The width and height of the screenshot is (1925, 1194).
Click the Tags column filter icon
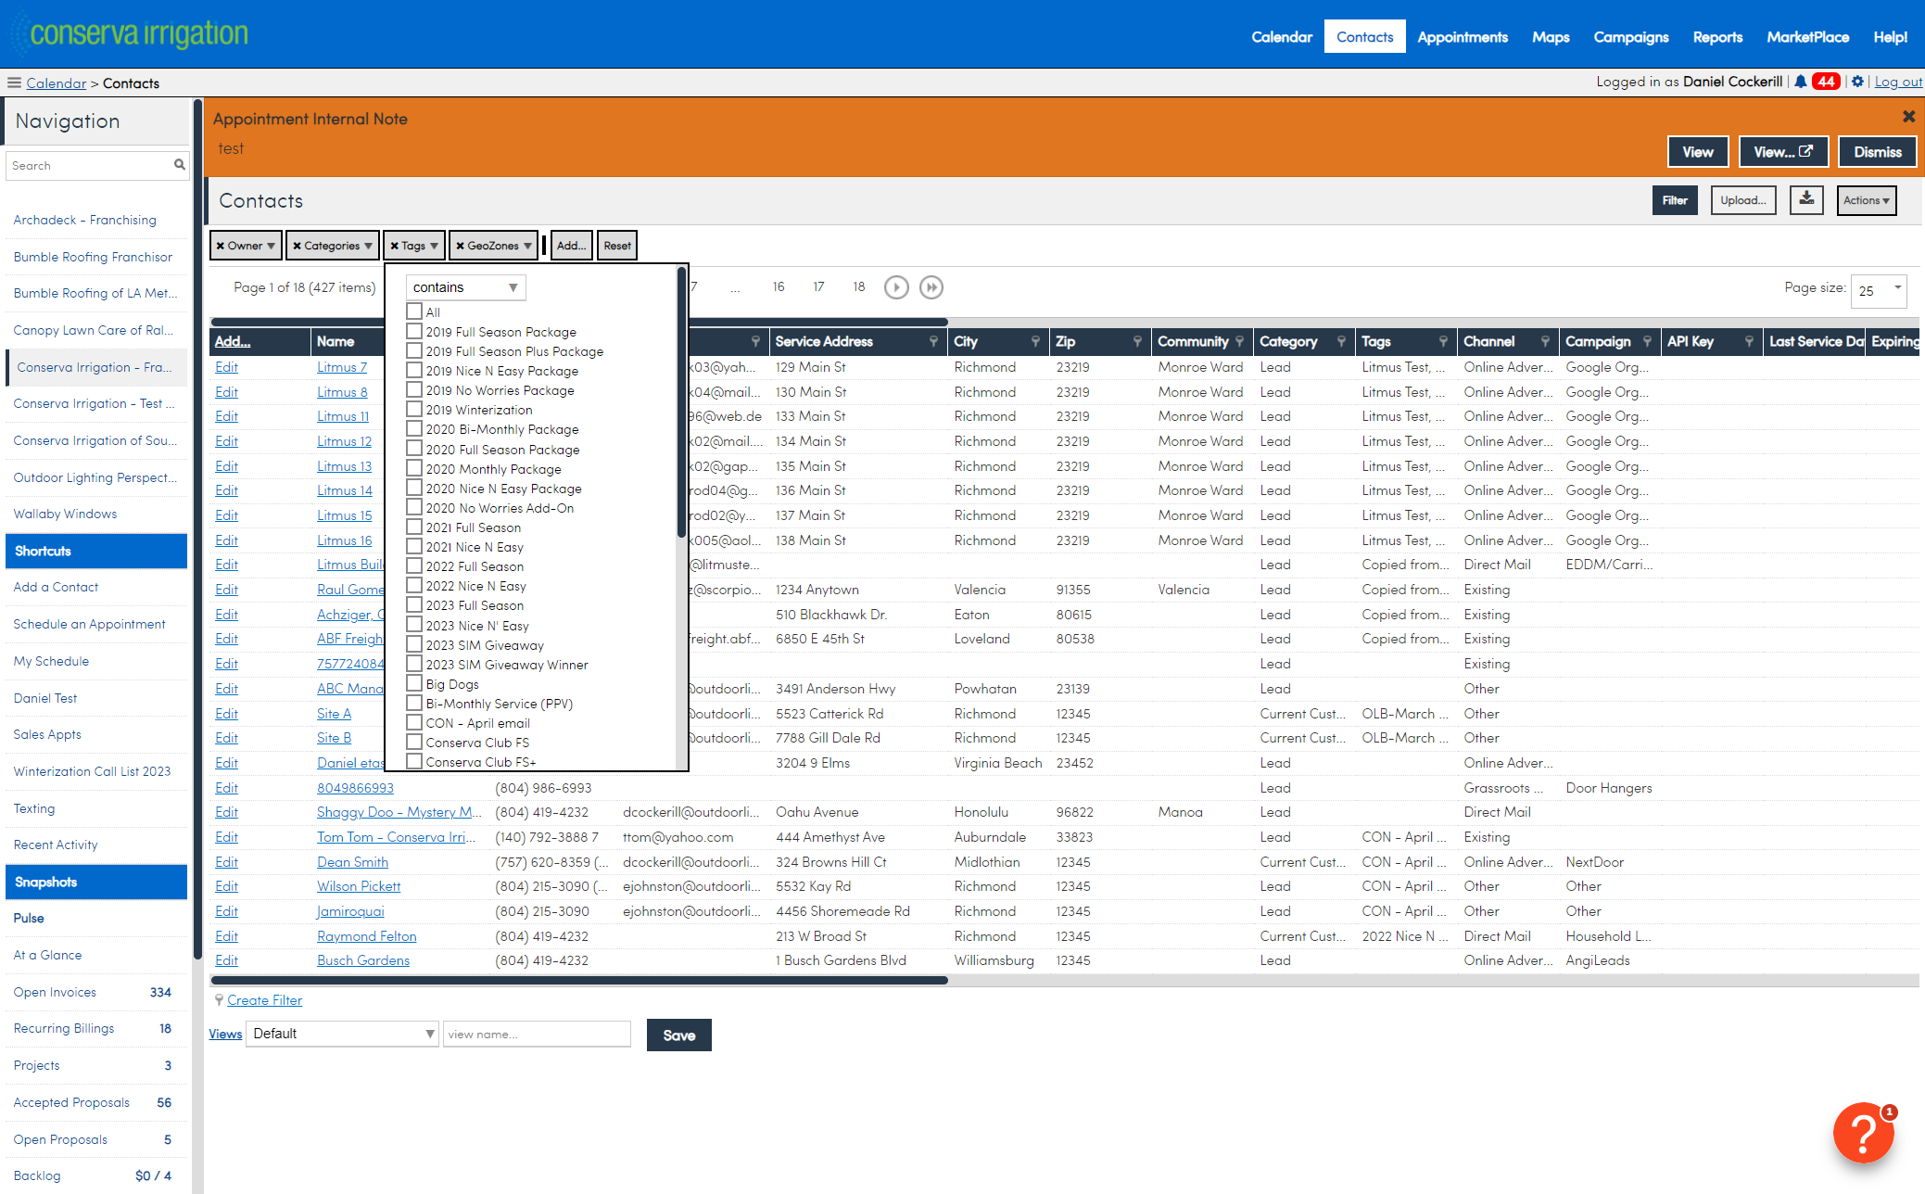pos(1443,341)
